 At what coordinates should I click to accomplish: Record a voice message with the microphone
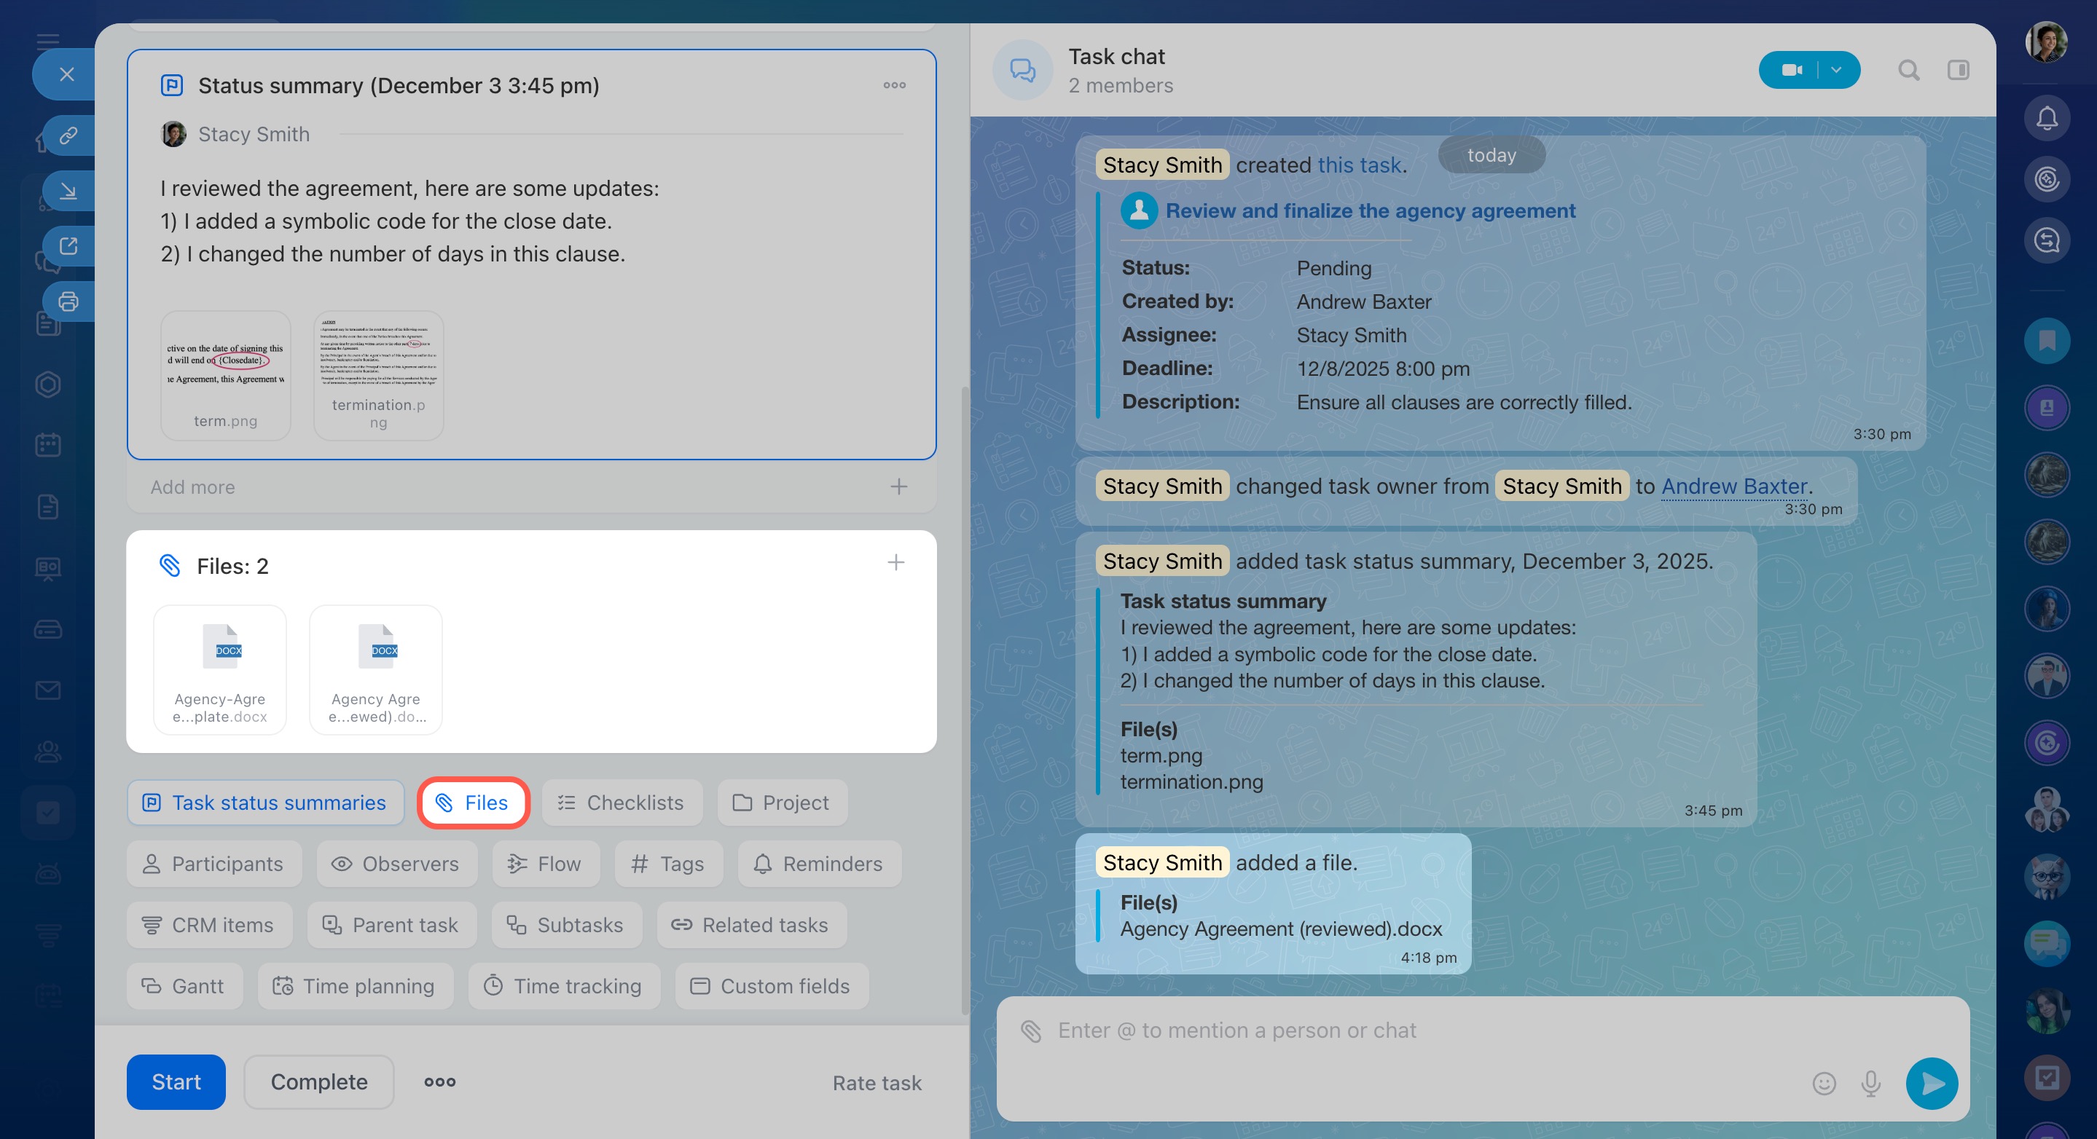(x=1870, y=1083)
